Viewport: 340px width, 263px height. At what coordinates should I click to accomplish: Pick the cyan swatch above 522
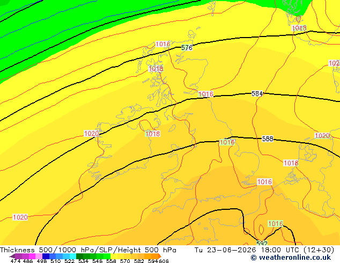pyautogui.click(x=73, y=256)
